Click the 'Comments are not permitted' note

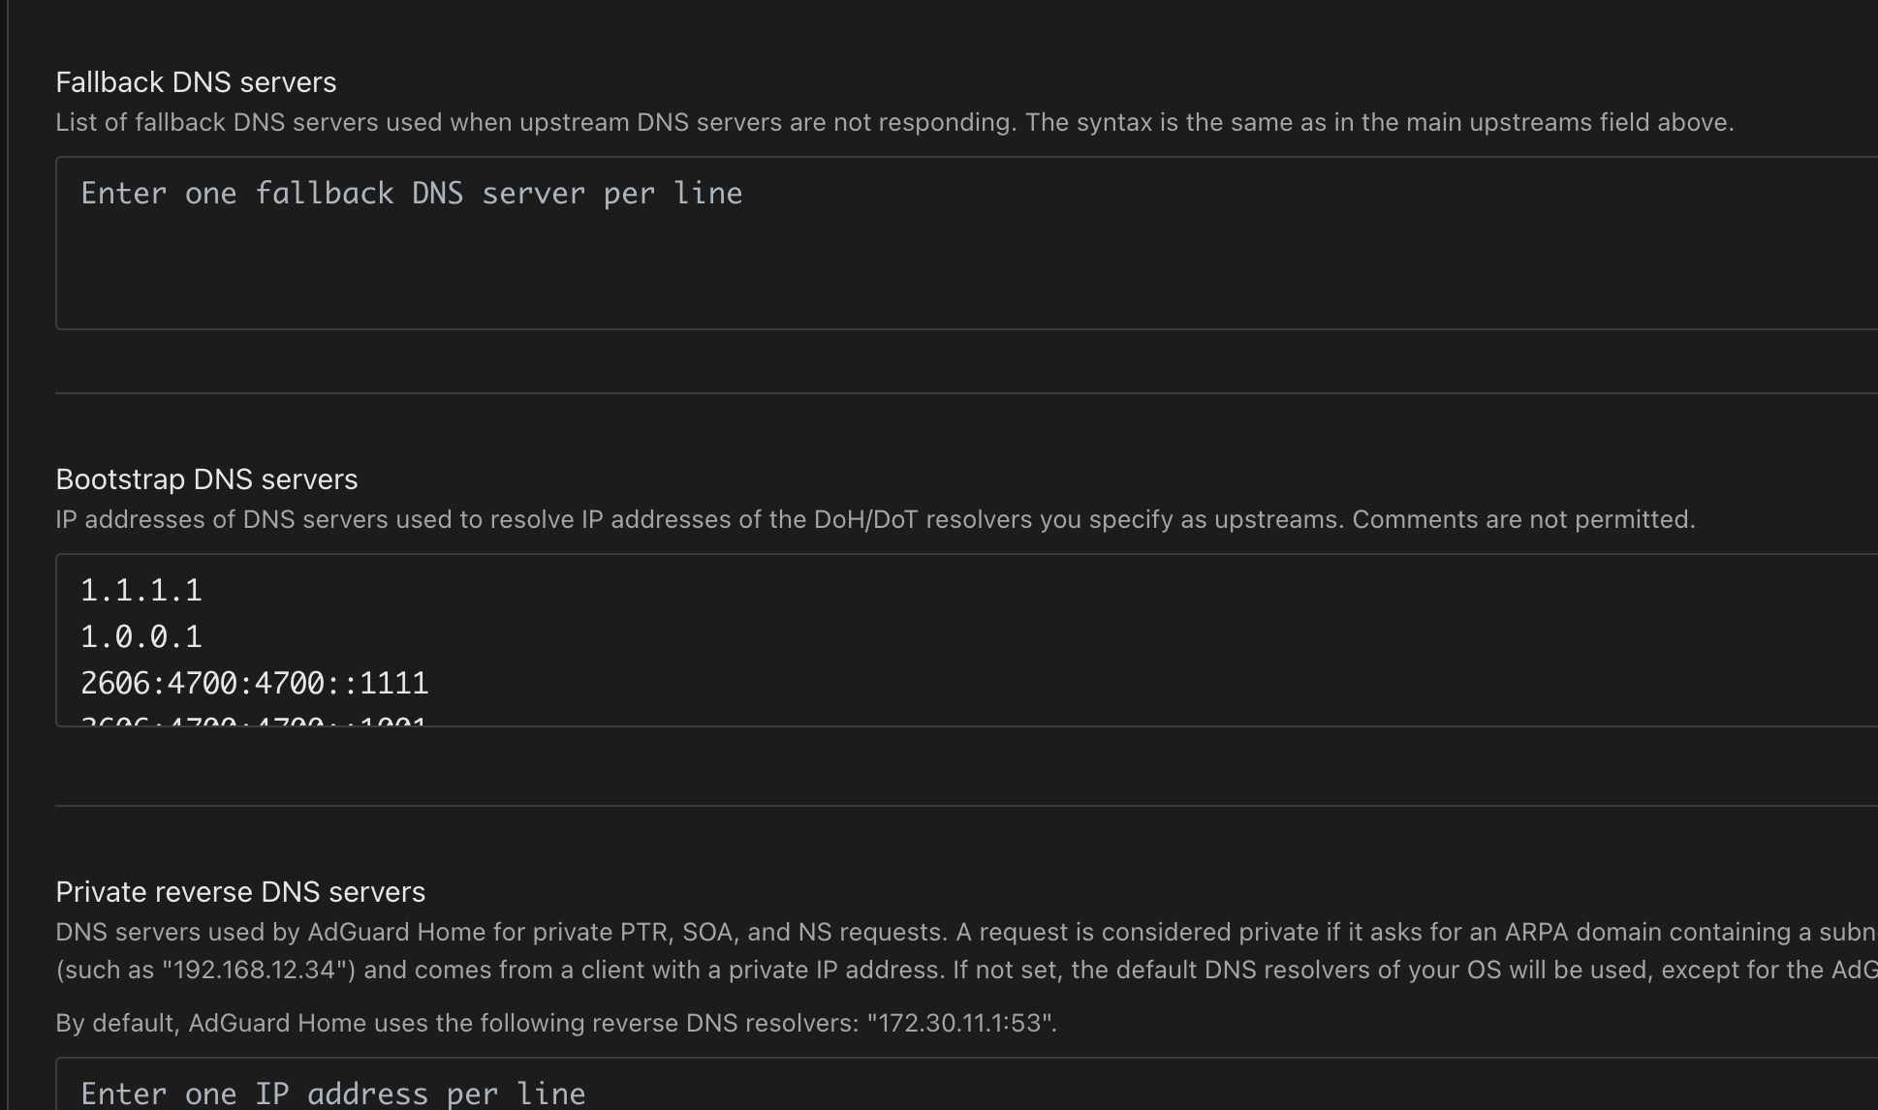pos(1523,520)
